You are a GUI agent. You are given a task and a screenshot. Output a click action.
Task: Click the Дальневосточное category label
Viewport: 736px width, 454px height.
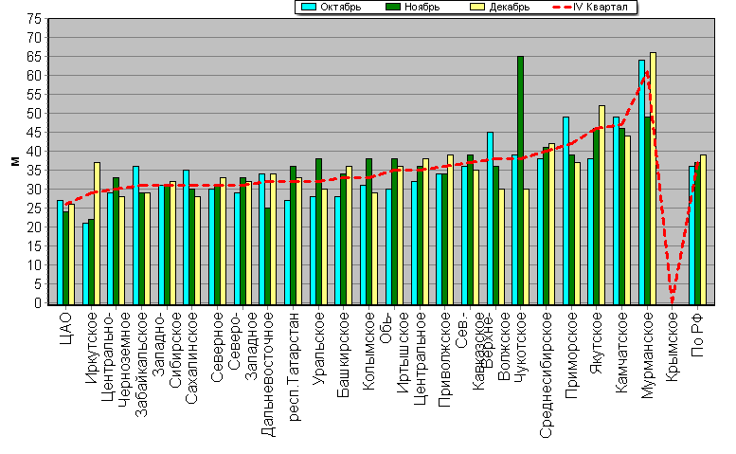point(268,374)
